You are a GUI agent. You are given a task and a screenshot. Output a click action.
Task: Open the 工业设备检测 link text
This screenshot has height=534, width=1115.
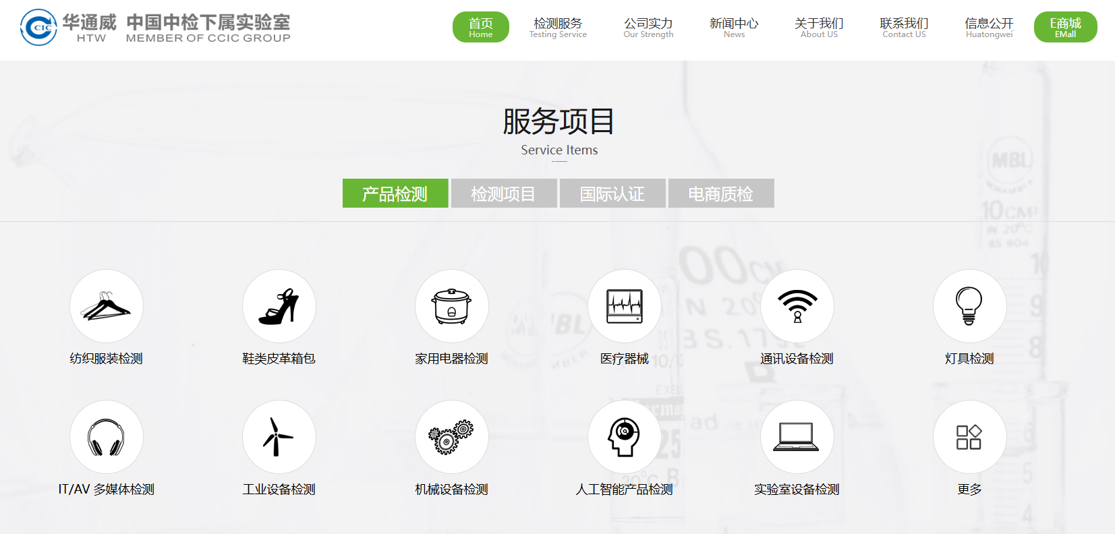coord(279,489)
